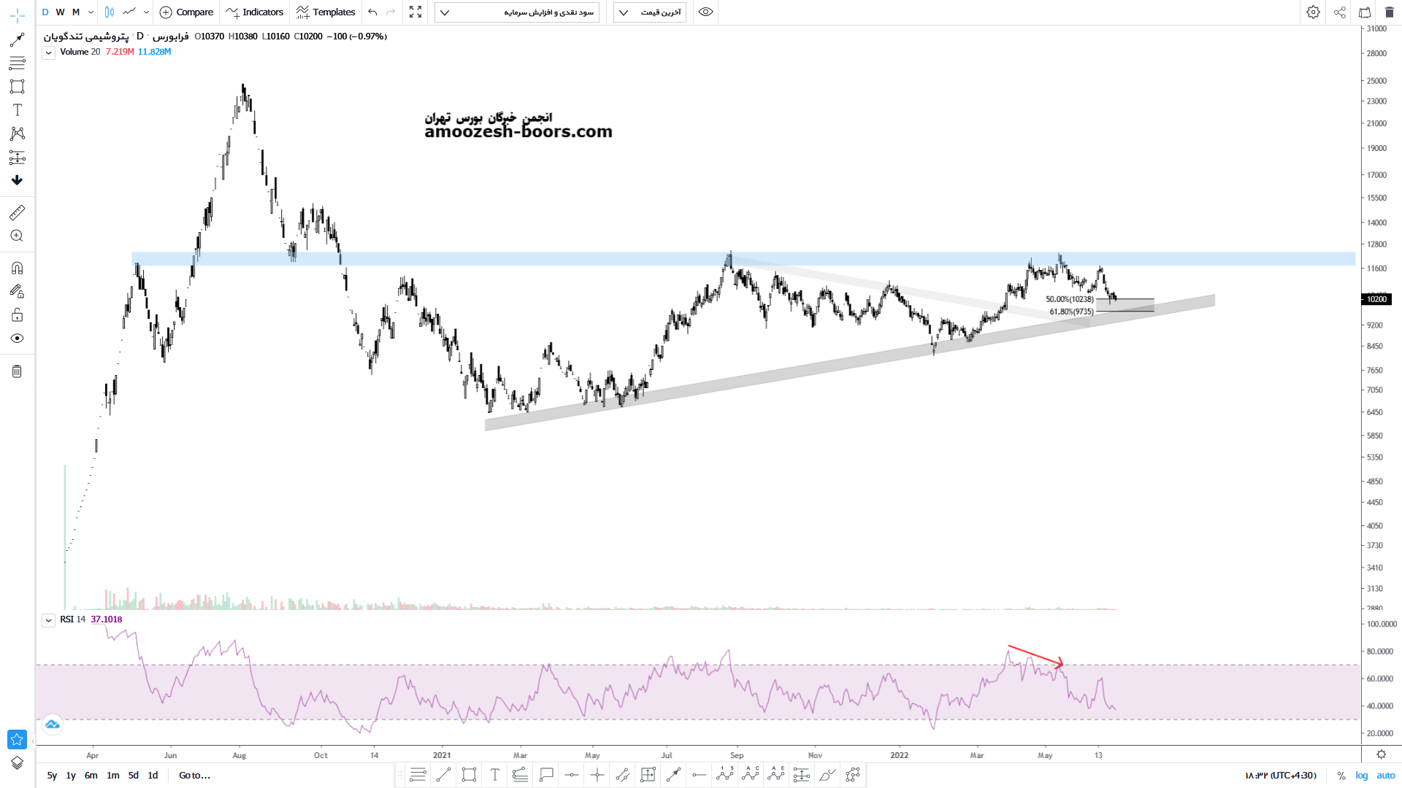This screenshot has height=788, width=1402.
Task: Open the Templates menu
Action: (326, 12)
